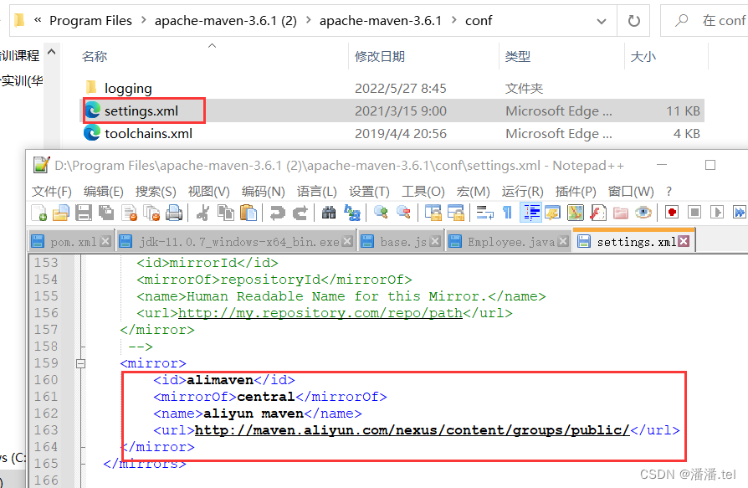The height and width of the screenshot is (488, 748).
Task: Sort by 大小 column header
Action: click(643, 57)
